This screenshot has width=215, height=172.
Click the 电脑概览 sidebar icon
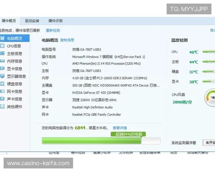pyautogui.click(x=3, y=38)
